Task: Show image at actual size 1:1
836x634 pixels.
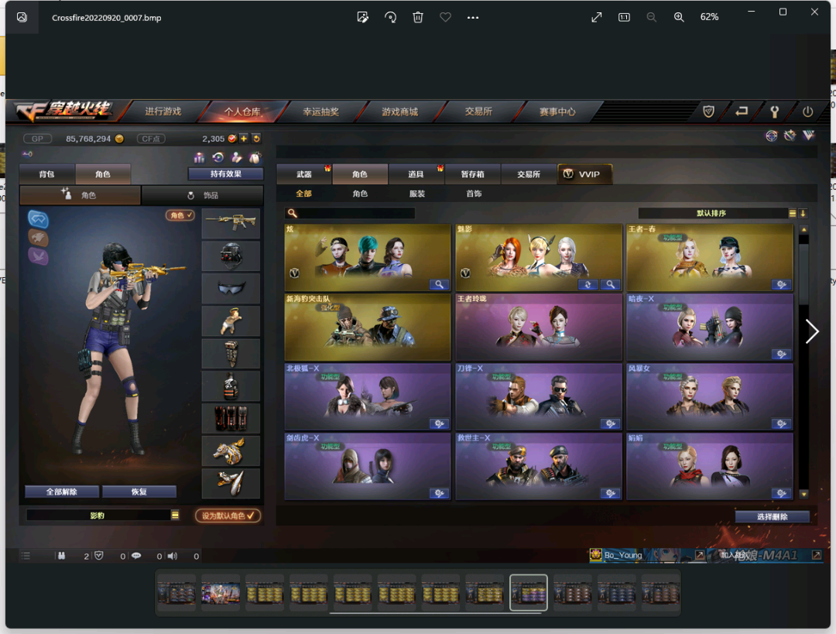Action: 625,17
